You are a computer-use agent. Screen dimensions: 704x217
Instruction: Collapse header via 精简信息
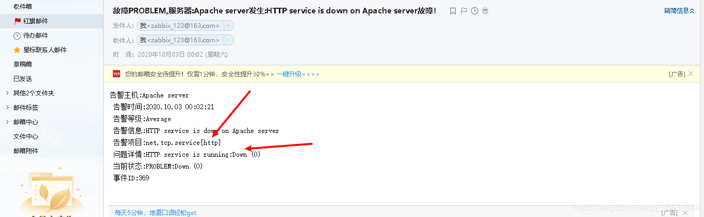[680, 10]
